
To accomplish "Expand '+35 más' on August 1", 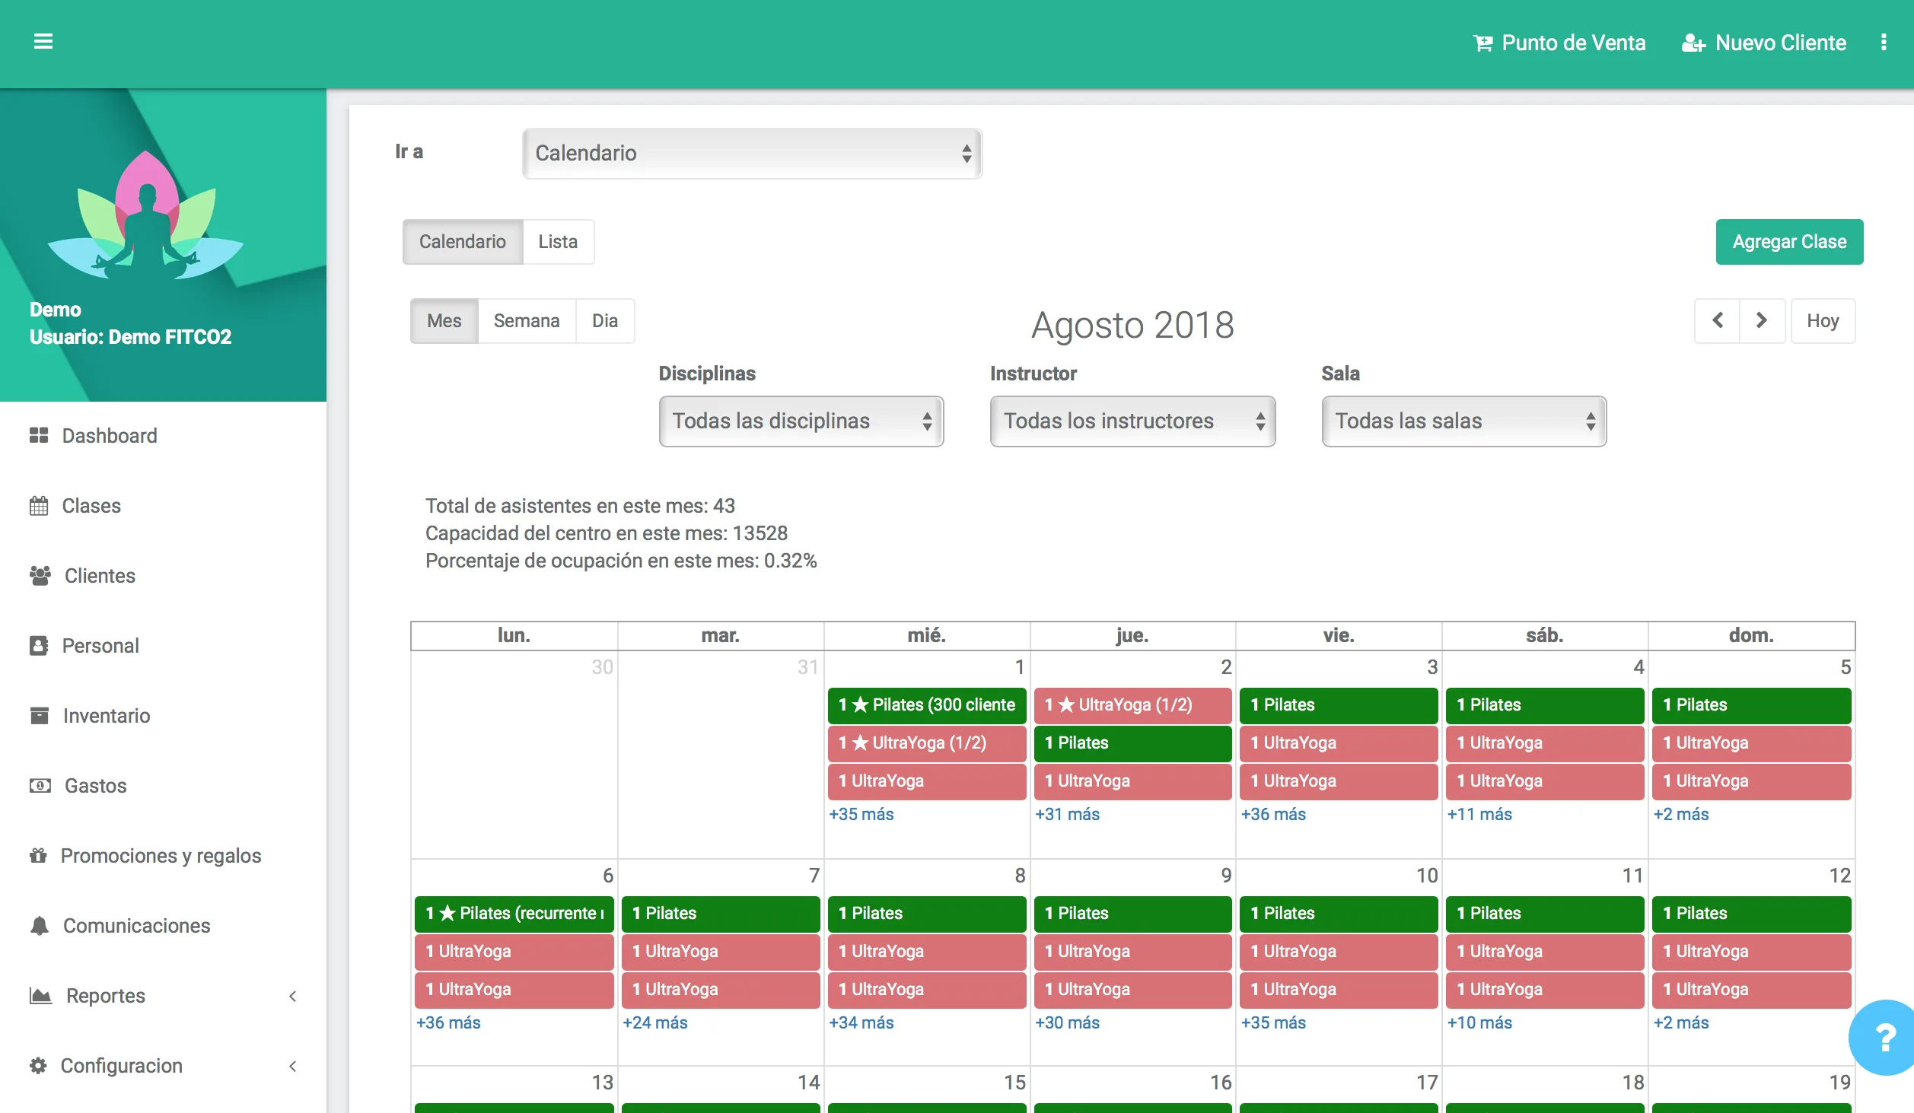I will point(861,814).
